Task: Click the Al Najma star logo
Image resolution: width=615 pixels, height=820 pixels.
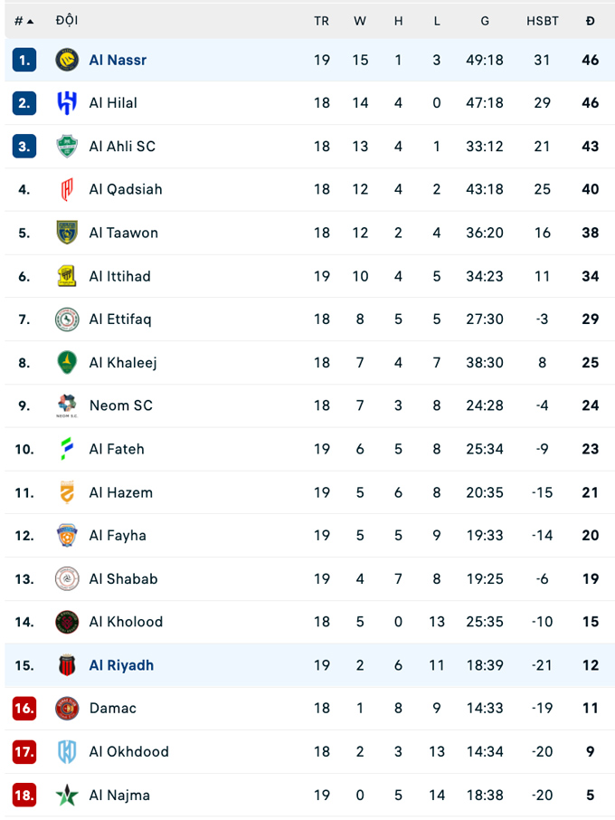Action: click(67, 796)
